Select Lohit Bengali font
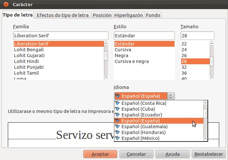The image size is (228, 160). [x=59, y=50]
